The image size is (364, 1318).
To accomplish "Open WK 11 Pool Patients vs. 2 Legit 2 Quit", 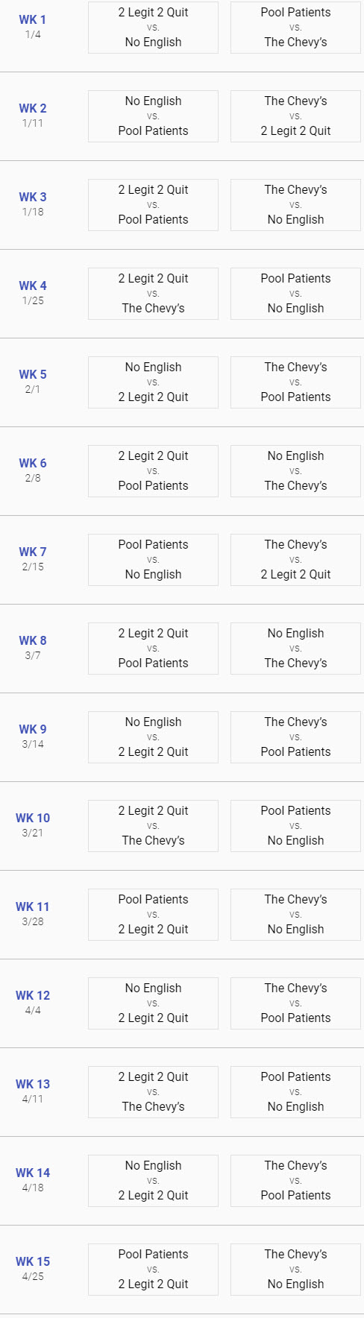I will pos(153,915).
